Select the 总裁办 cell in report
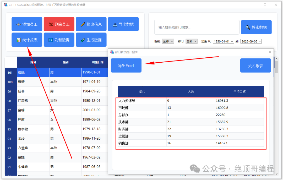Viewport: 283px width, 180px height. (142, 115)
